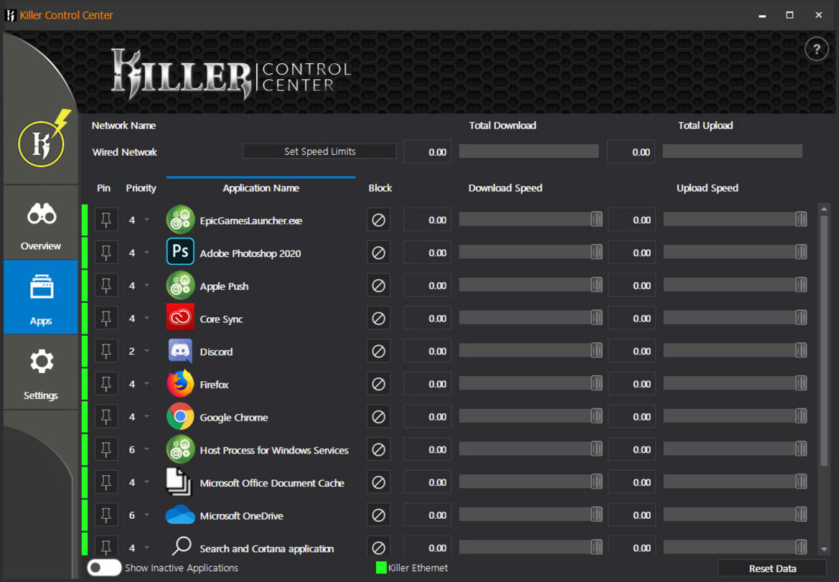Switch to the Overview tab
Screen dimensions: 839x582
coord(41,222)
